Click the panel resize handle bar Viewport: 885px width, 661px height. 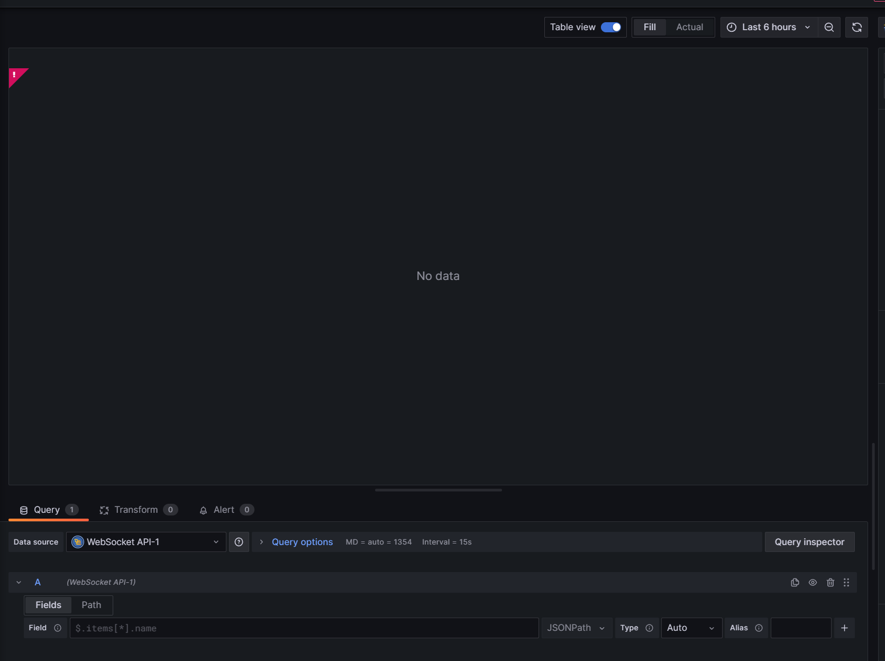pyautogui.click(x=438, y=490)
